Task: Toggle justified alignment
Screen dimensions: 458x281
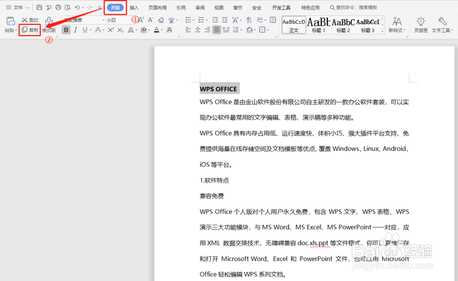Action: pos(217,30)
